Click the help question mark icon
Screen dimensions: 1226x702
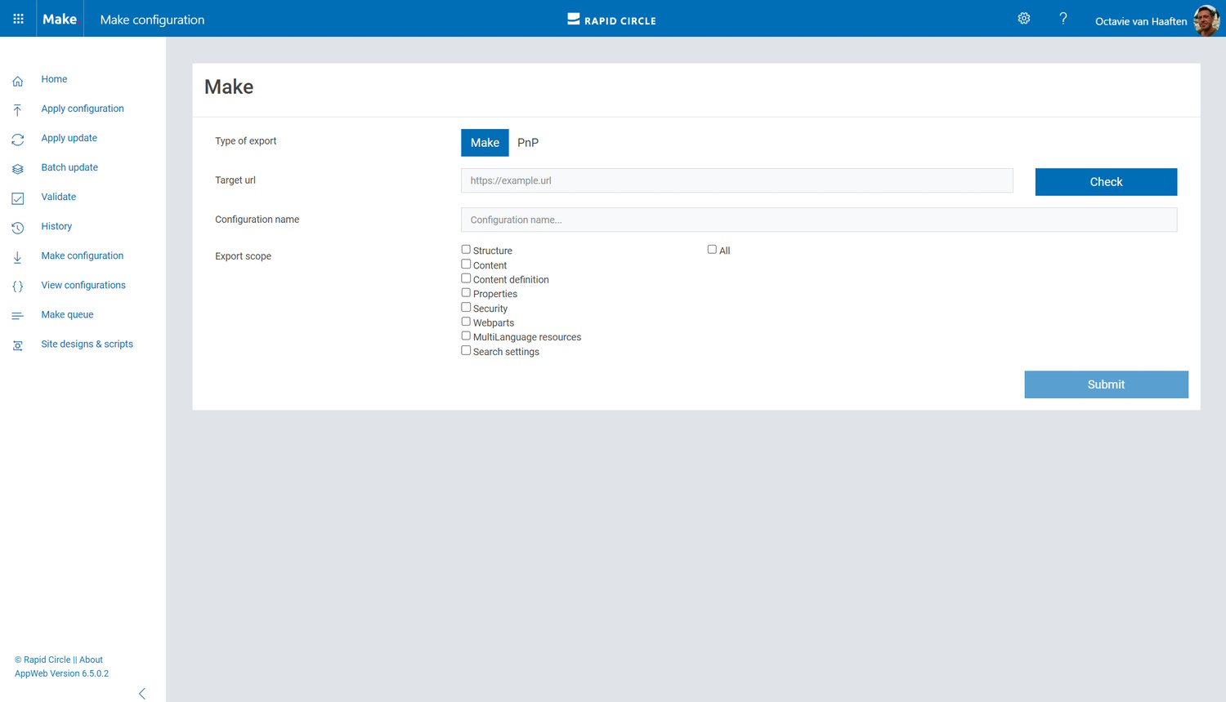1063,18
